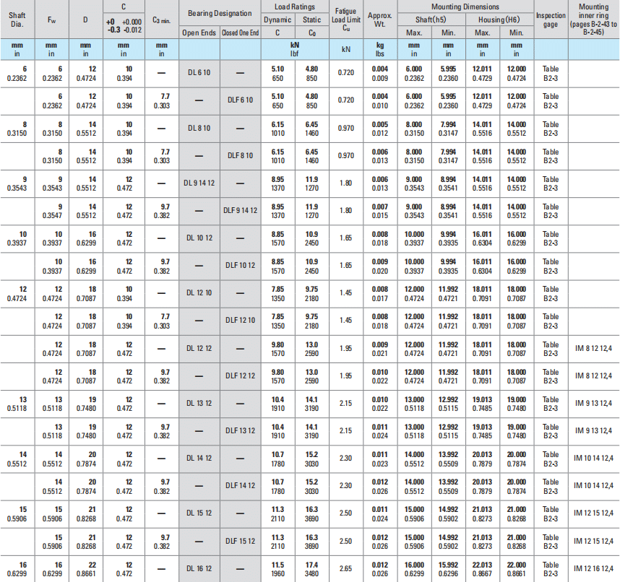Select the Housing(H6) subheader
Image resolution: width=620 pixels, height=582 pixels.
(x=499, y=19)
